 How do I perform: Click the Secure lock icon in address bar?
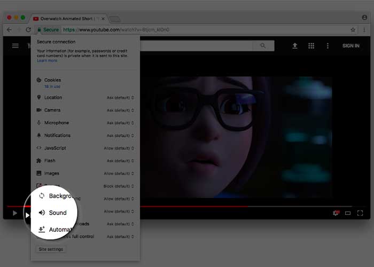[x=40, y=30]
